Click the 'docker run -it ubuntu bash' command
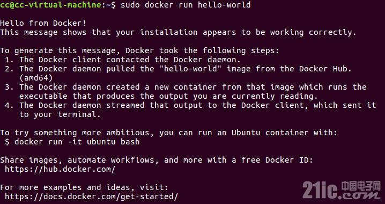This screenshot has width=385, height=204. coord(77,142)
